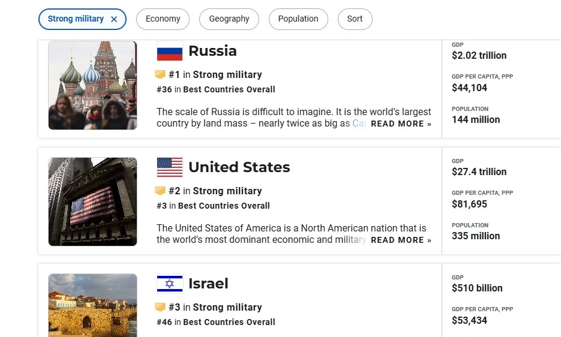Click Russia GDP value $2.02 trillion

click(479, 55)
